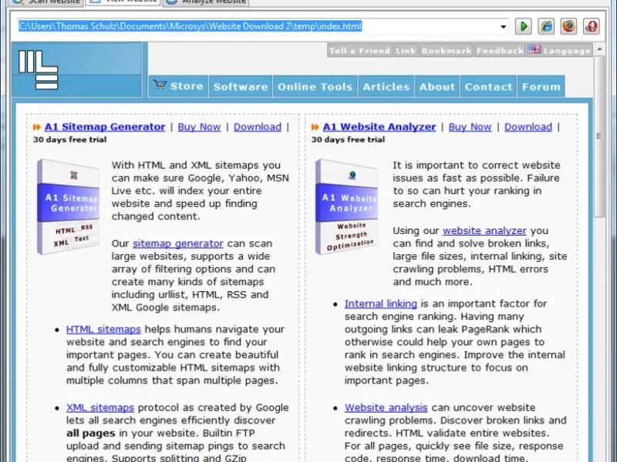
Task: Open page in Firefox icon
Action: point(568,26)
